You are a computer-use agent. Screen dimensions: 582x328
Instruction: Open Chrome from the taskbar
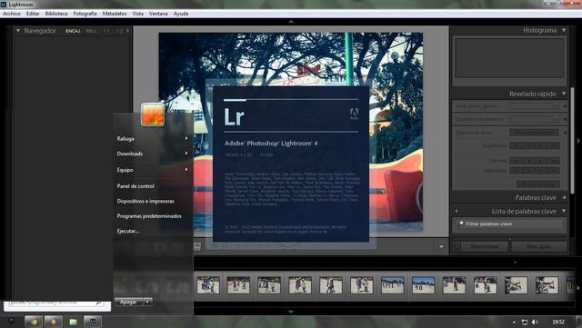tap(34, 322)
